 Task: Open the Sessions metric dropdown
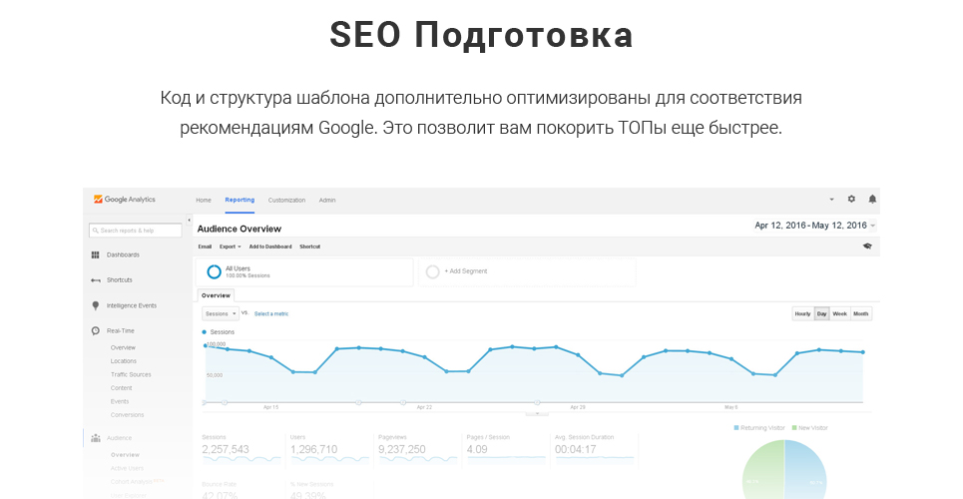[220, 313]
